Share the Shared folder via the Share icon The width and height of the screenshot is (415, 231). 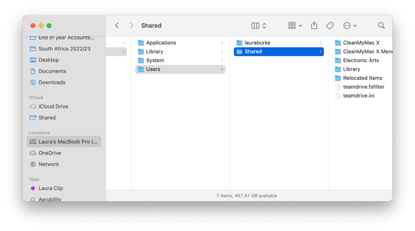click(x=314, y=26)
